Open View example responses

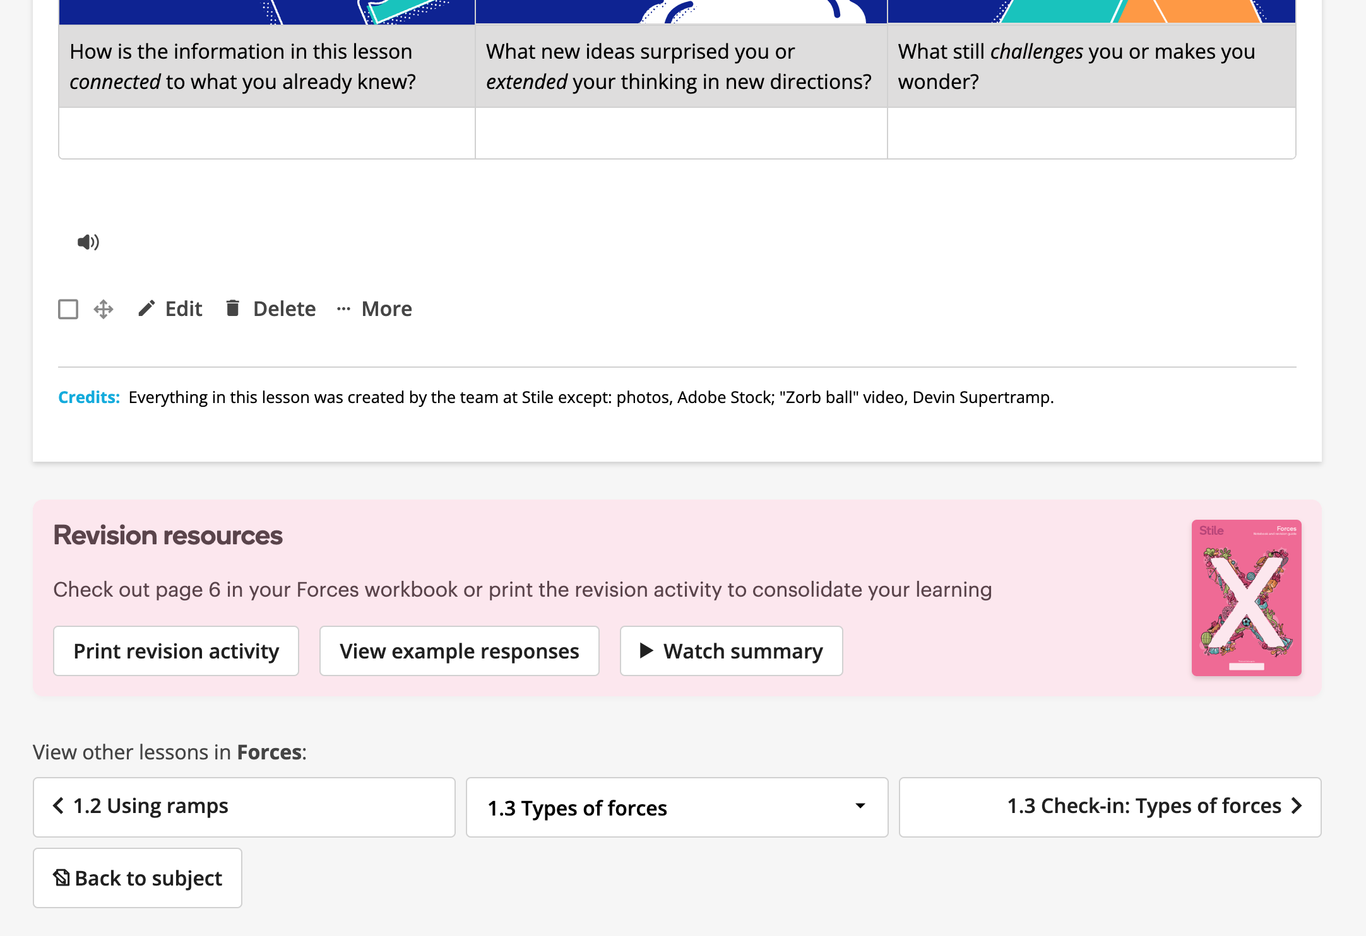pos(459,651)
